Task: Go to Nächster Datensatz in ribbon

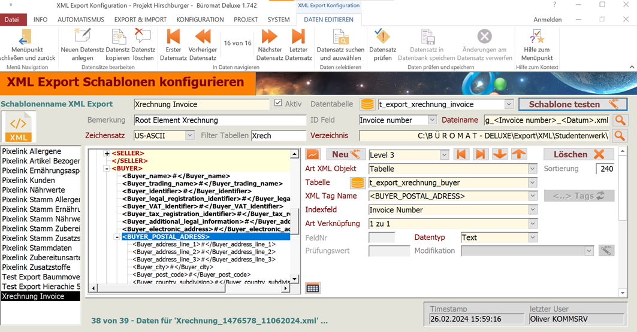Action: tap(269, 37)
